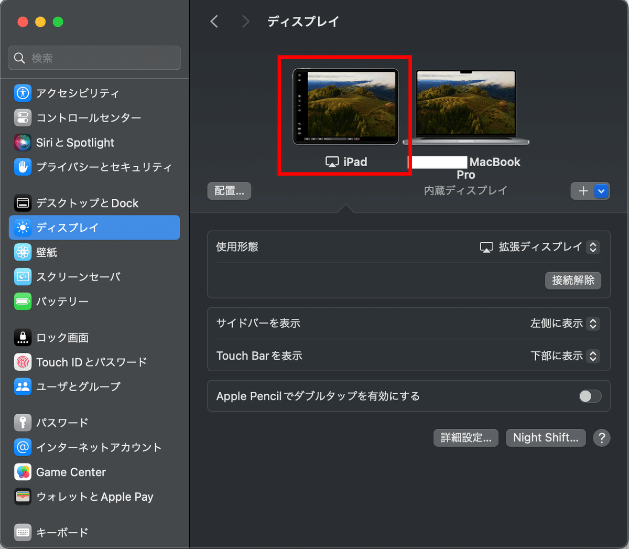
Task: Click the キーボード keyboard icon
Action: pos(23,533)
